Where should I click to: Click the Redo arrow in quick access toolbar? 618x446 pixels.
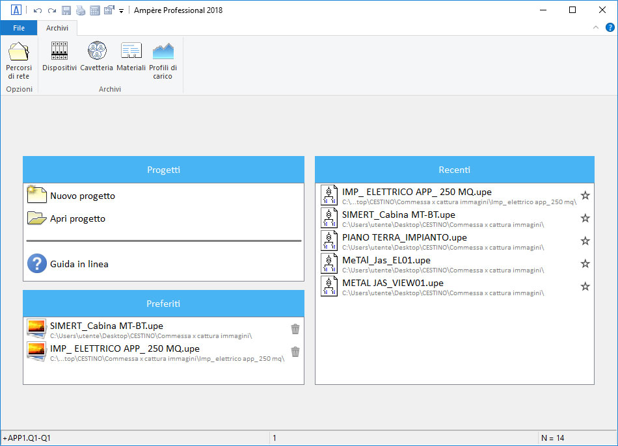pyautogui.click(x=52, y=10)
